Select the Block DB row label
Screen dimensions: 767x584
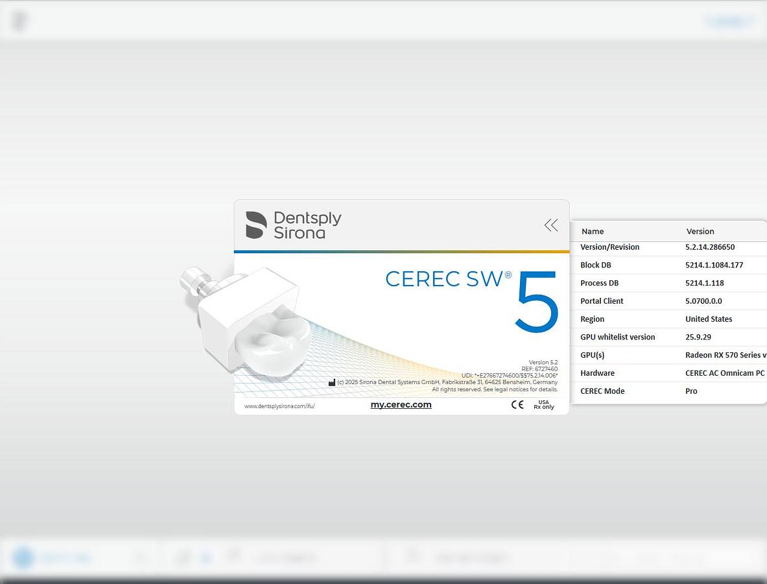click(x=595, y=265)
